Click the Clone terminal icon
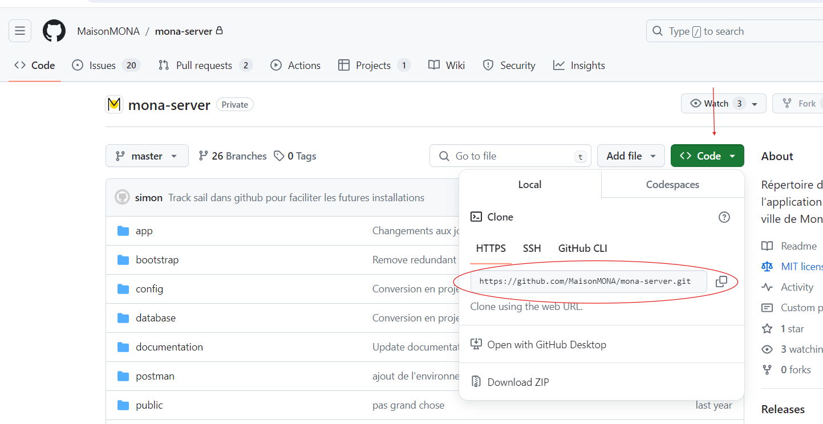 point(476,217)
